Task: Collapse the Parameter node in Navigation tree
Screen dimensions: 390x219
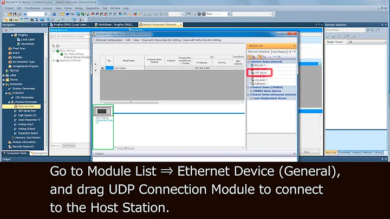Action: 4,85
